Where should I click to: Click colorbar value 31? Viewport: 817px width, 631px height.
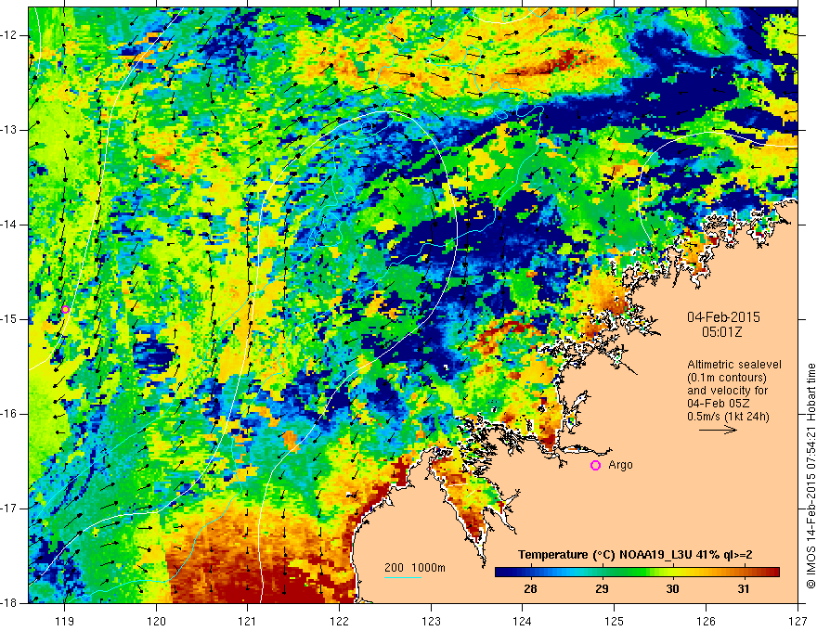744,589
